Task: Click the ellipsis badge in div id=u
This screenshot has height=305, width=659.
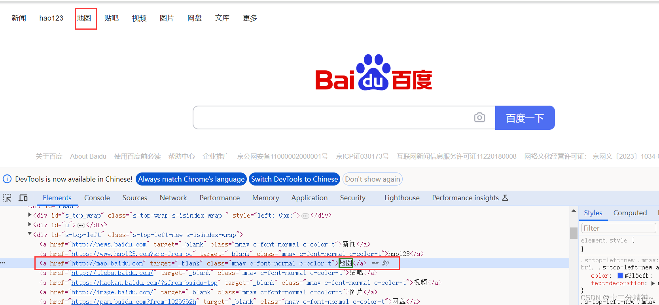Action: pos(81,225)
